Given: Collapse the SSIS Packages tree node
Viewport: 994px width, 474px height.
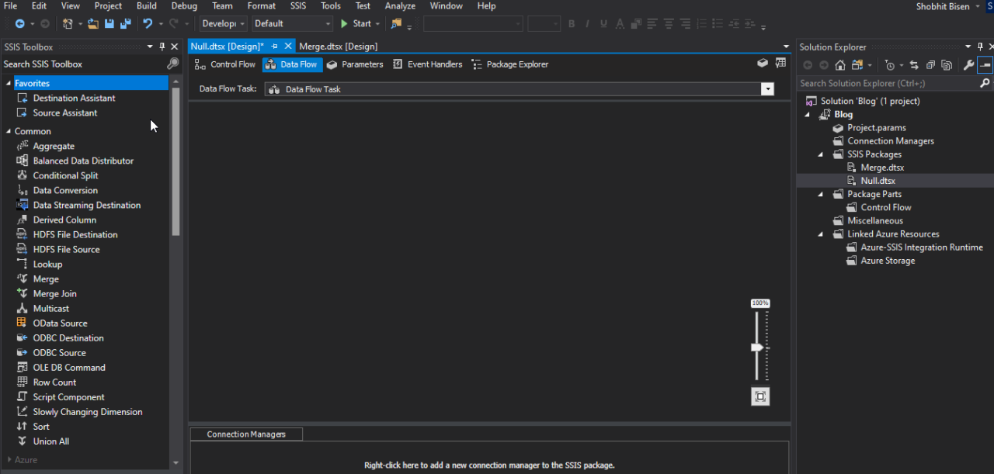Looking at the screenshot, I should point(822,154).
